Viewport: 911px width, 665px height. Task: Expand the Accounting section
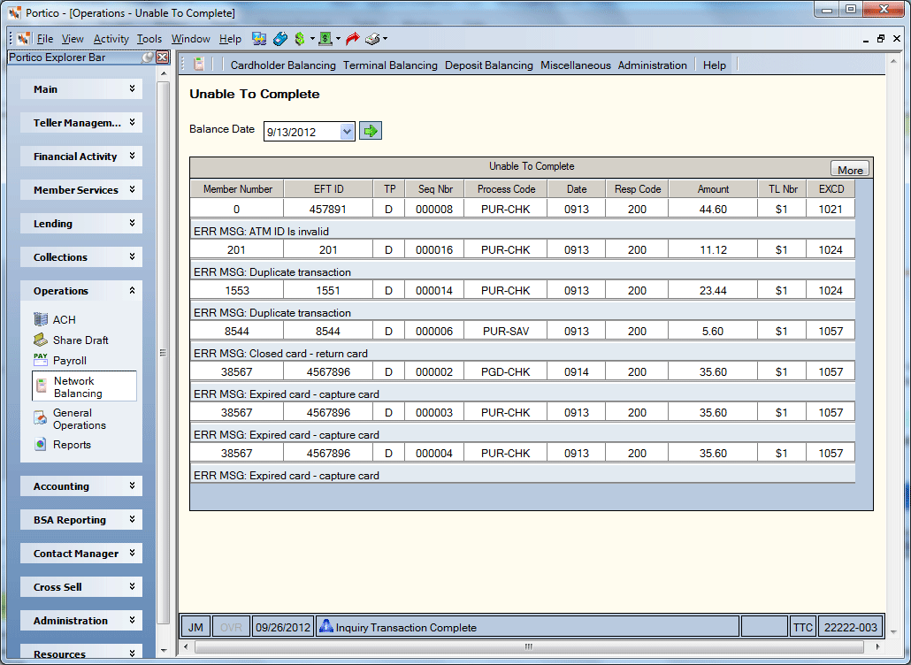(81, 486)
